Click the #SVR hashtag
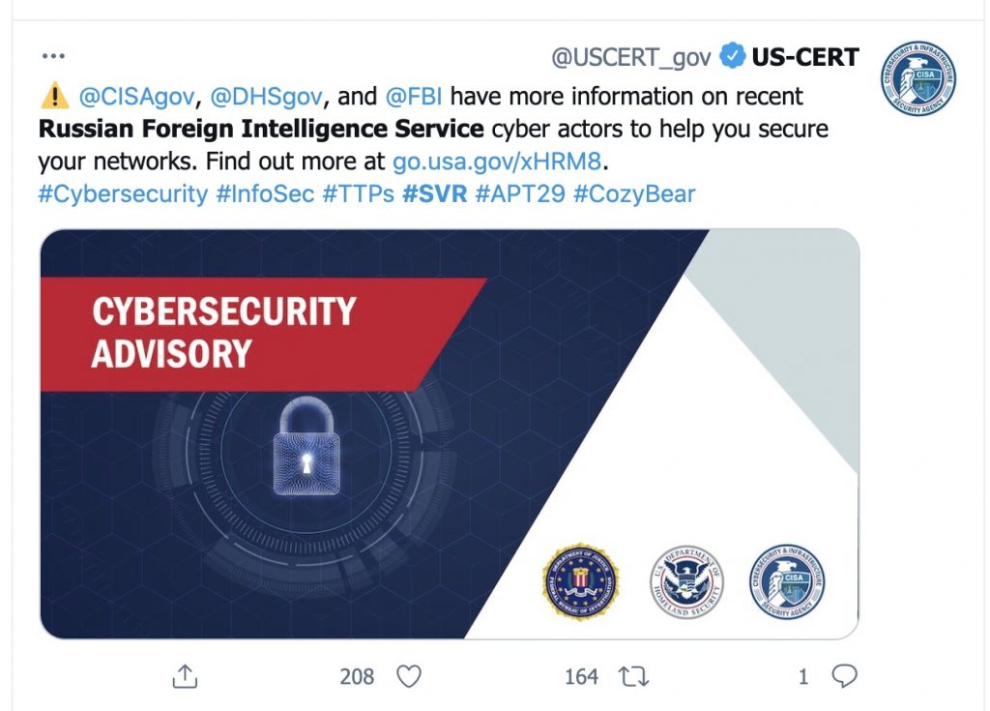Screen dimensions: 990x711 point(434,193)
